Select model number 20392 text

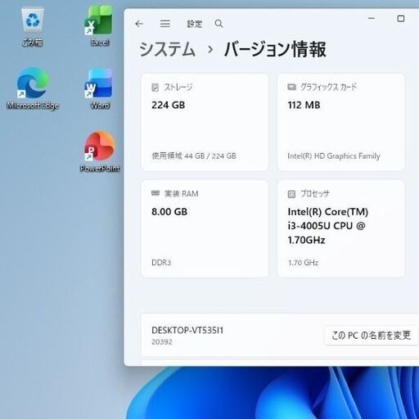coord(162,342)
